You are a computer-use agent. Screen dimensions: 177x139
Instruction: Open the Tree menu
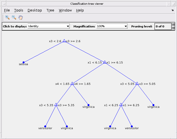(x=50, y=10)
